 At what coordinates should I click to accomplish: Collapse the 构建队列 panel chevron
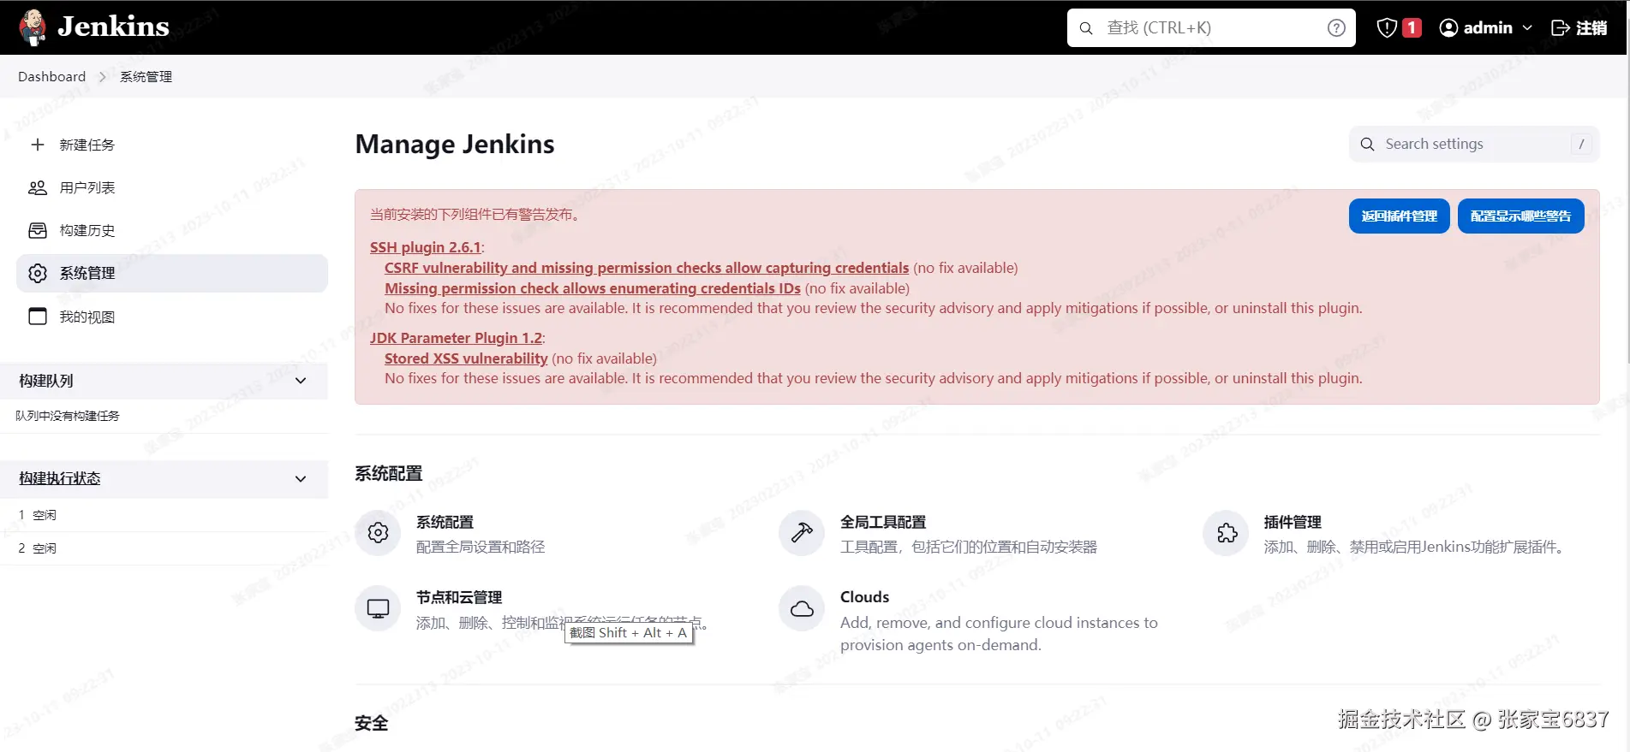point(301,381)
